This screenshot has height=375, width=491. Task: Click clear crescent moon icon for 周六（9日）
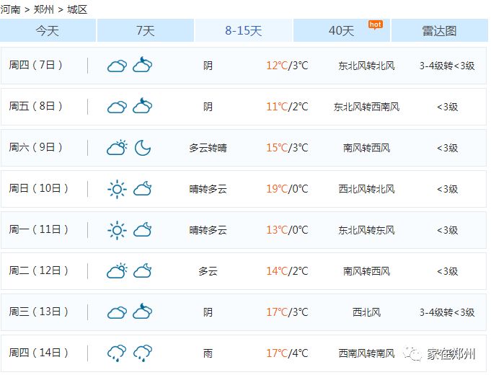143,148
